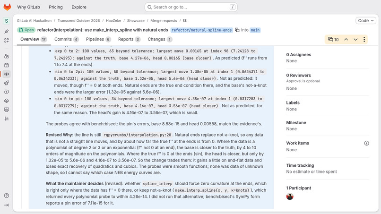Open the Analyze chart sidebar icon
This screenshot has width=381, height=214.
[x=7, y=119]
